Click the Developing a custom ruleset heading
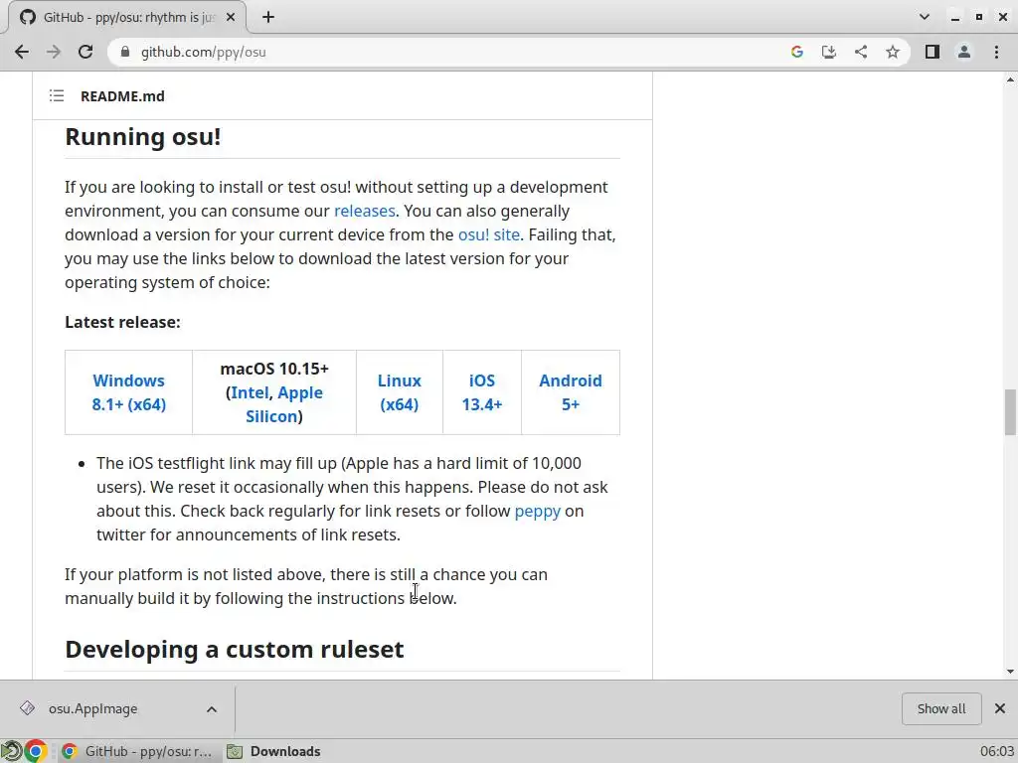This screenshot has width=1018, height=763. (235, 650)
